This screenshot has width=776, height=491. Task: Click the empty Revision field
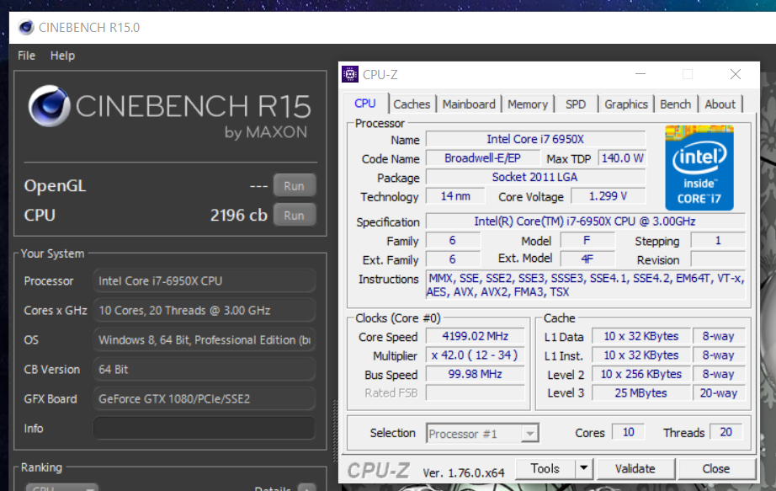point(718,259)
